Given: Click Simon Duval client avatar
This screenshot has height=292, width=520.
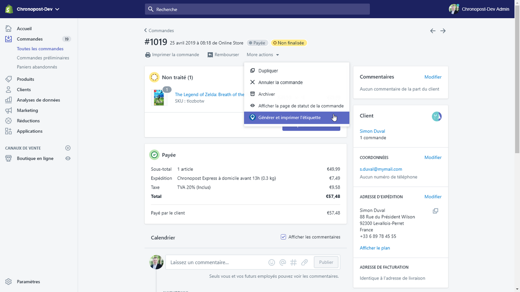Looking at the screenshot, I should [437, 117].
